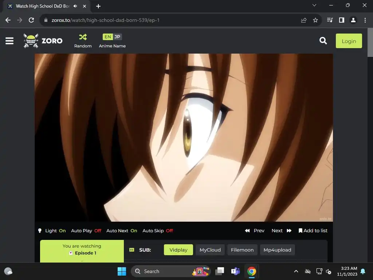
Task: Bookmark this page with star
Action: coord(315,20)
